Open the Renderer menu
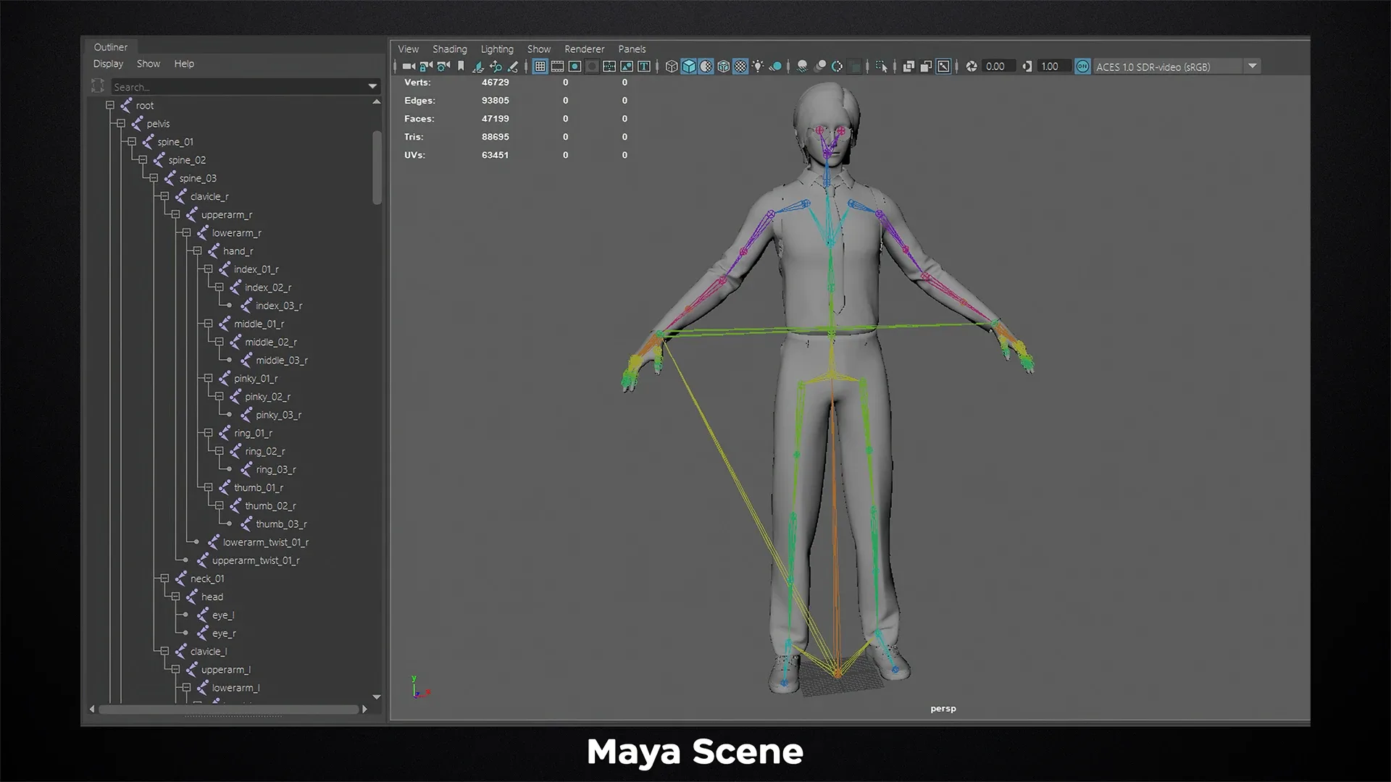 [584, 49]
